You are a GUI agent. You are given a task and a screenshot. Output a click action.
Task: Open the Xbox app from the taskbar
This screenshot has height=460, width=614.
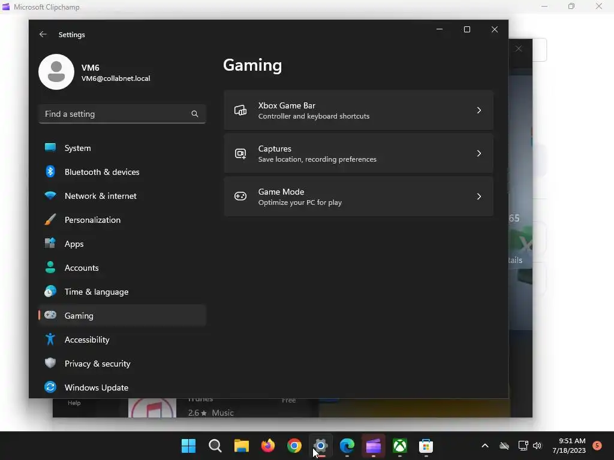[400, 446]
